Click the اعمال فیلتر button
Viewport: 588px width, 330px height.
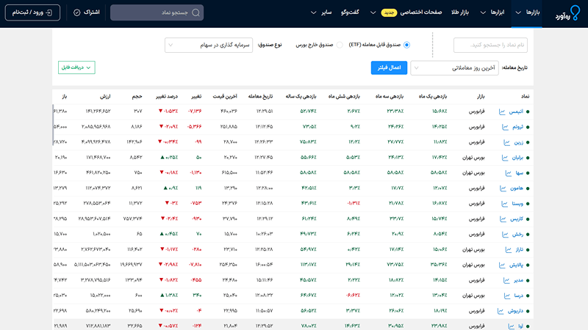389,67
